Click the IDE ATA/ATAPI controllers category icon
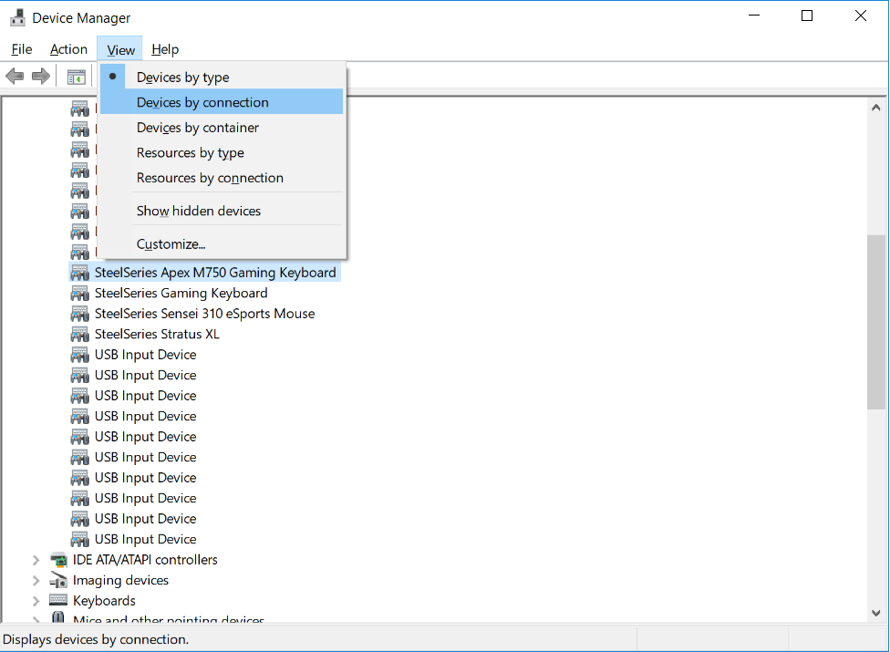 point(58,560)
